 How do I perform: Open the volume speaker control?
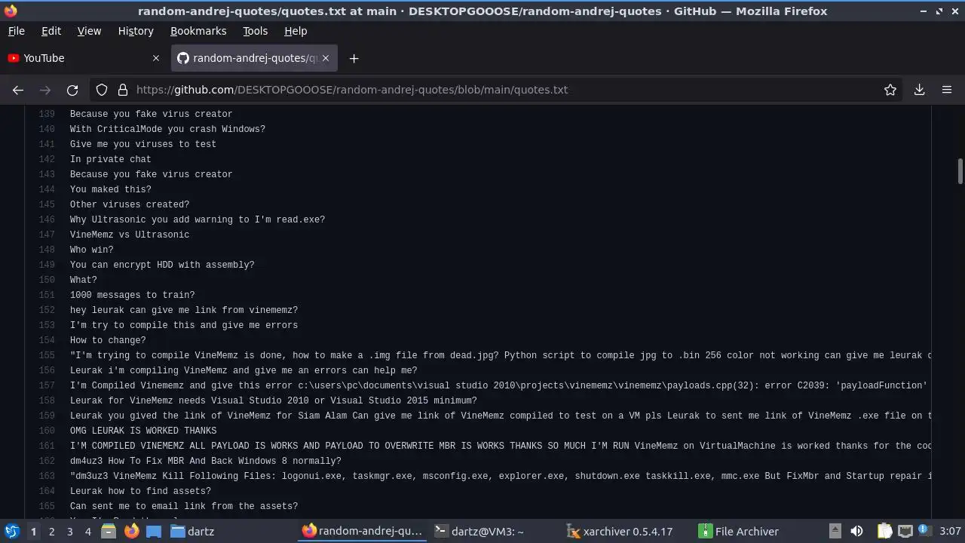click(x=856, y=532)
